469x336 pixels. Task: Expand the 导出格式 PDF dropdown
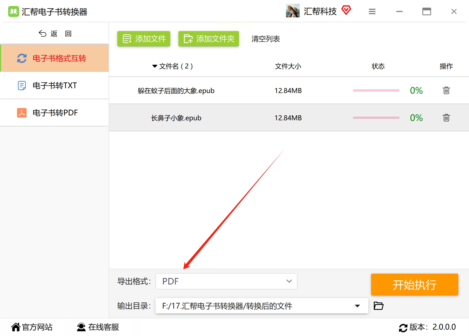coord(226,281)
